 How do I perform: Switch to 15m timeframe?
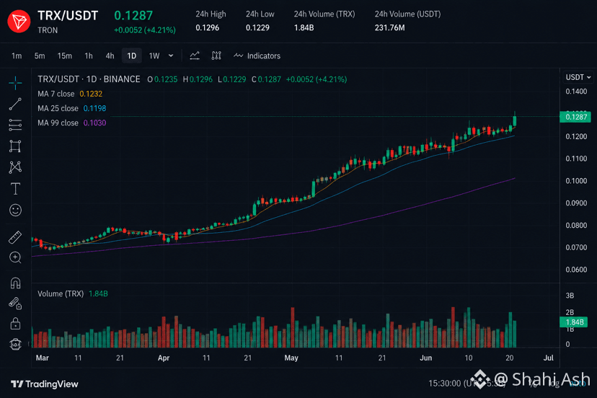pyautogui.click(x=65, y=56)
